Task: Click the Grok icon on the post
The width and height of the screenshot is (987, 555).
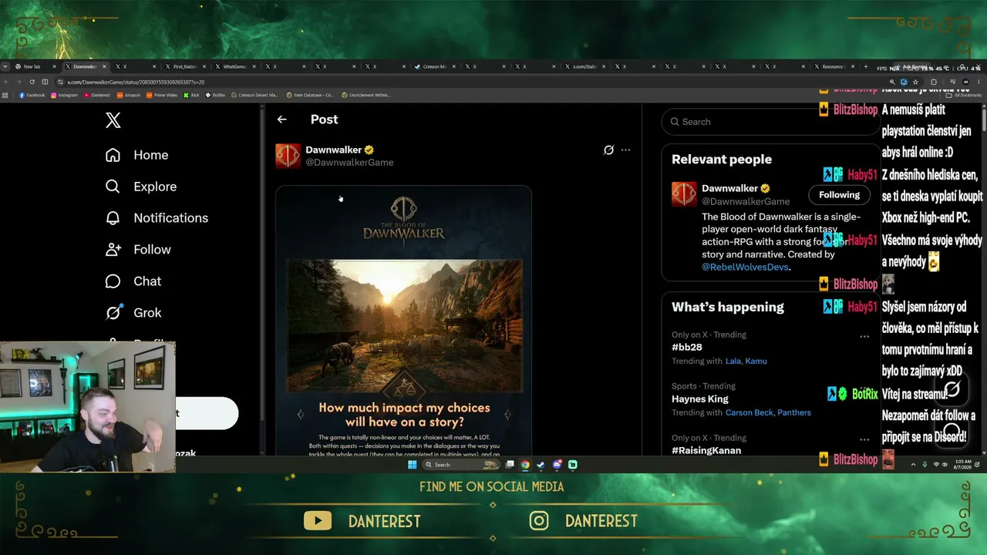Action: coord(608,150)
